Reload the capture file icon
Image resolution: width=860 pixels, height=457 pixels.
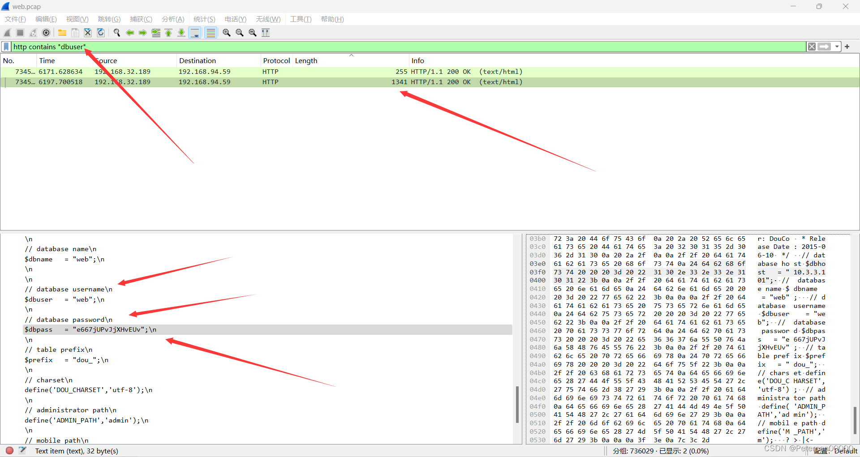click(101, 33)
